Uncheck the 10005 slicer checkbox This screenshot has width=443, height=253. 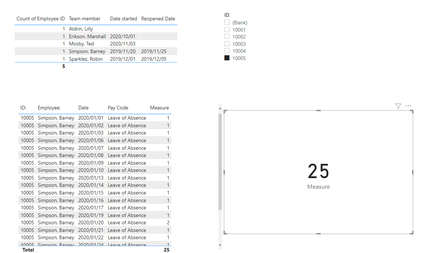[227, 58]
